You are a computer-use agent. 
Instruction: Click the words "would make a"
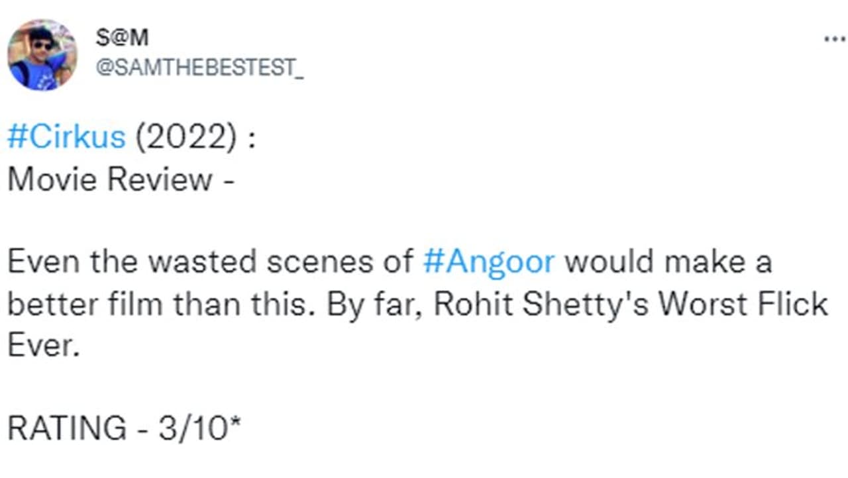coord(668,262)
